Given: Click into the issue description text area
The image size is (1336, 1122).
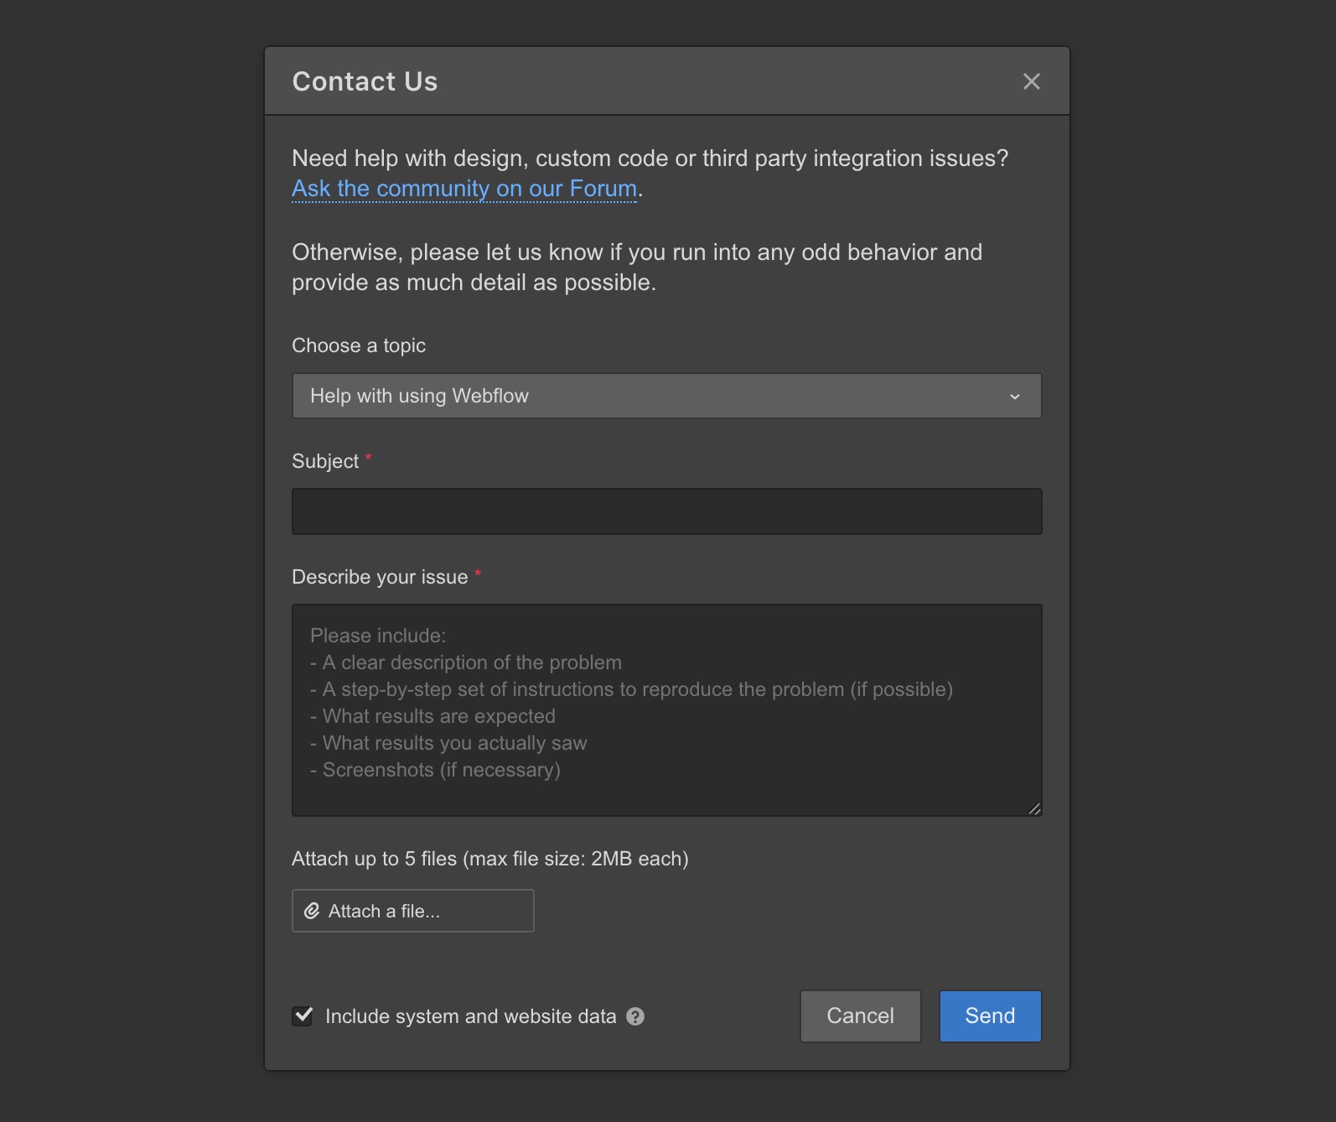Looking at the screenshot, I should (x=666, y=709).
